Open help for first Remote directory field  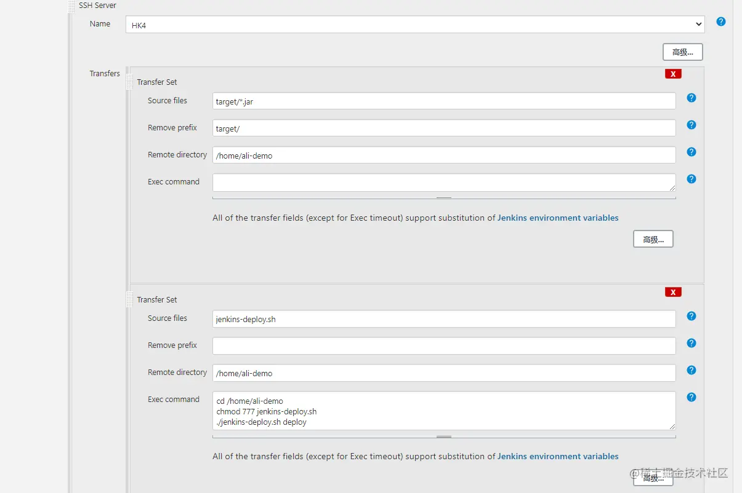[x=692, y=152]
